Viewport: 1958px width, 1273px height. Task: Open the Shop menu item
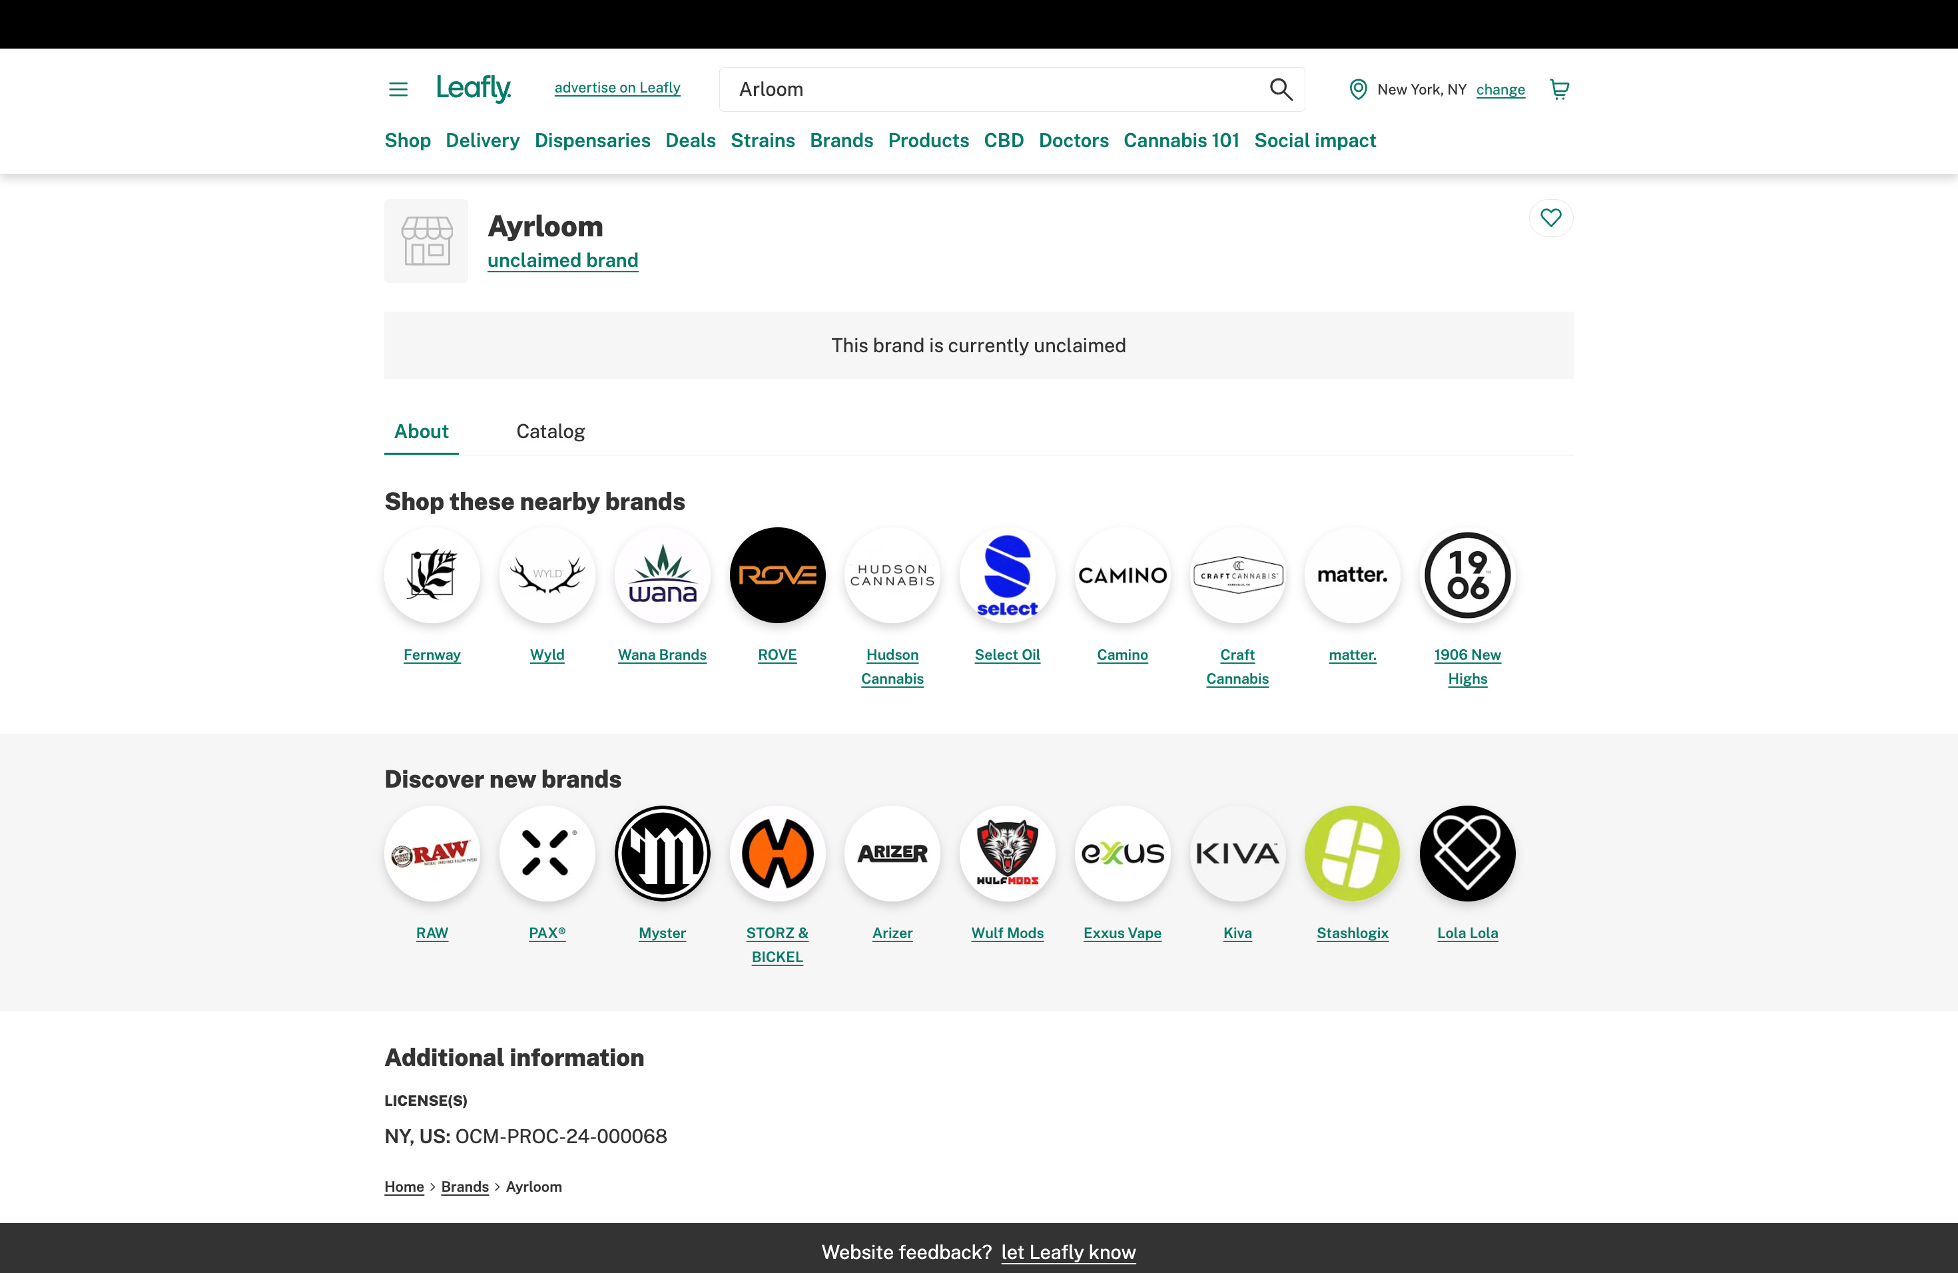[x=408, y=140]
